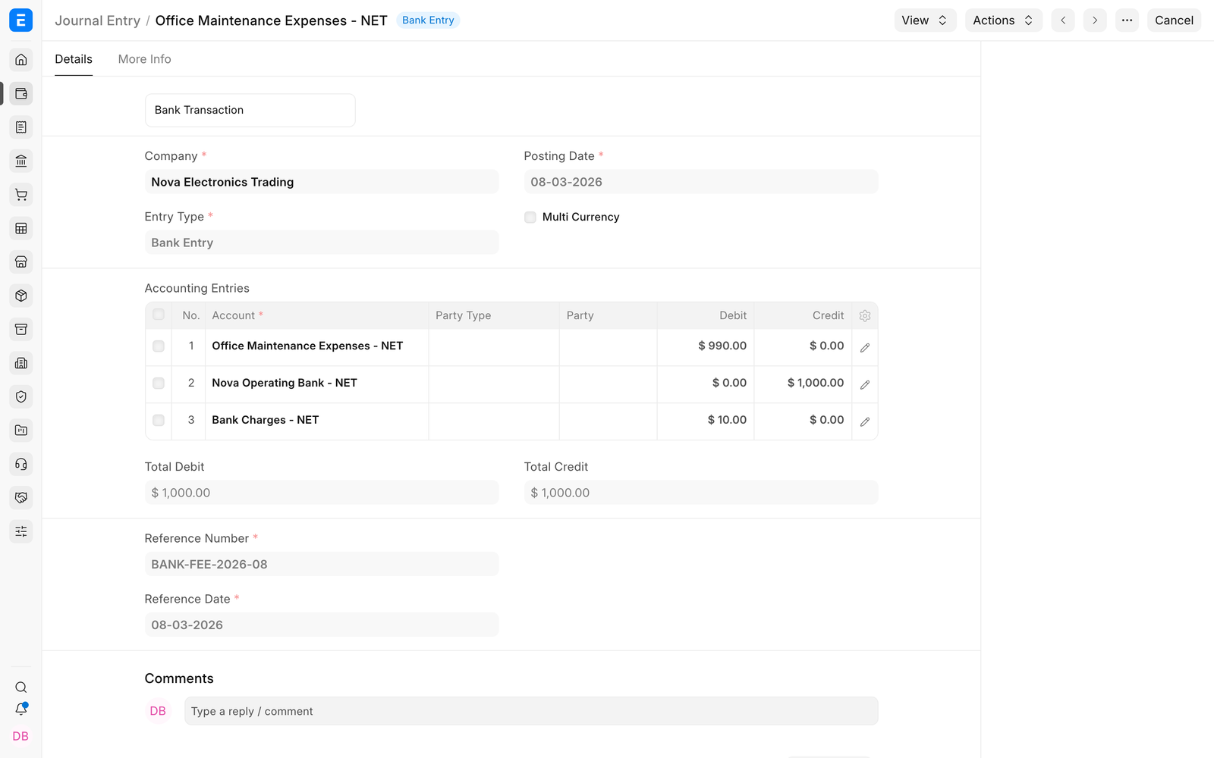Tick checkbox for Office Maintenance Expenses row
This screenshot has width=1214, height=758.
pyautogui.click(x=159, y=346)
